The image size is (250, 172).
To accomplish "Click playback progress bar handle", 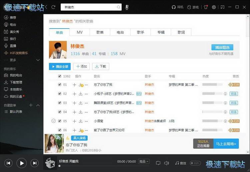I will (x=59, y=166).
